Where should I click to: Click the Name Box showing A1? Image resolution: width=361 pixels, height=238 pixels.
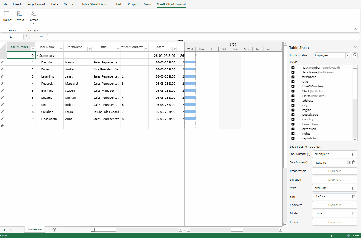[12, 37]
